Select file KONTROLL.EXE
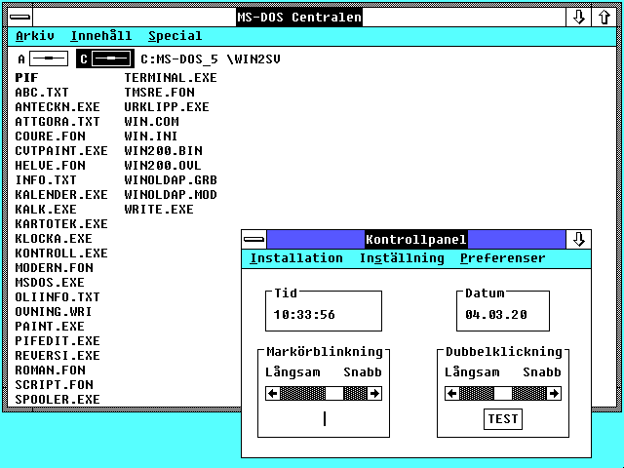This screenshot has height=468, width=624. tap(61, 253)
